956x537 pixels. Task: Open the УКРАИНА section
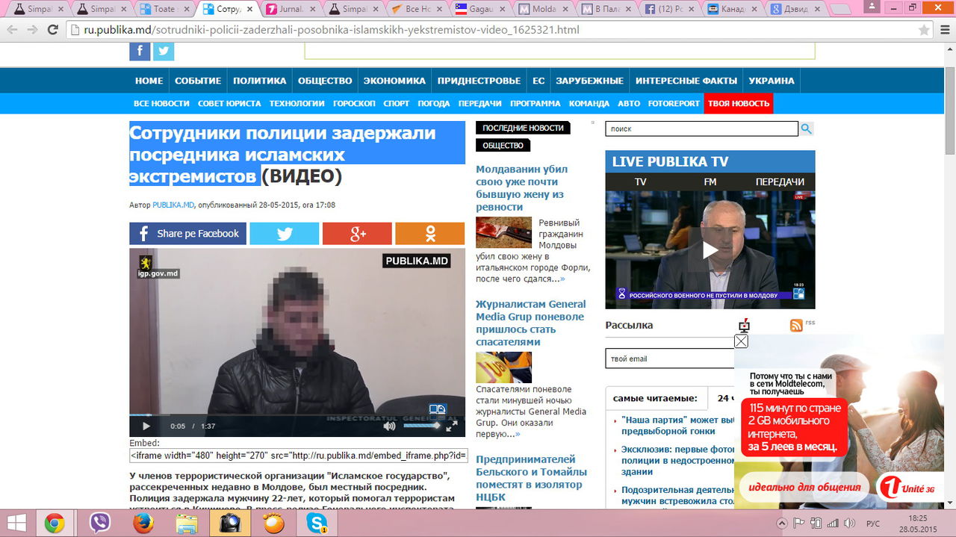click(772, 81)
